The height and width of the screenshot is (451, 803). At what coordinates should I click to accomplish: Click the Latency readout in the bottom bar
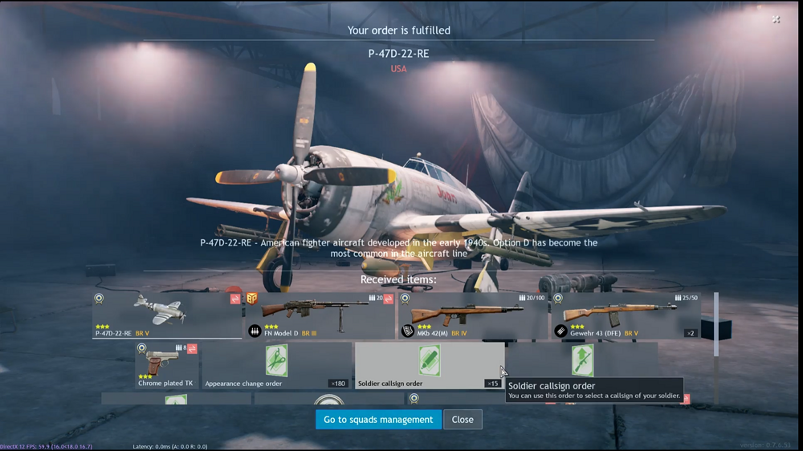[x=170, y=446]
